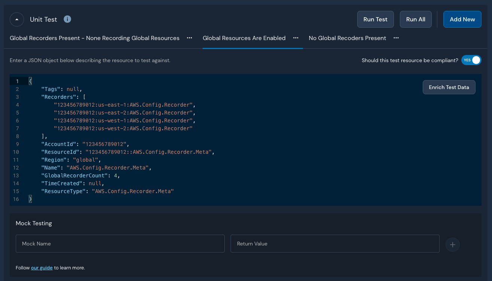
Task: Click the Enrich Test Data button
Action: pyautogui.click(x=449, y=87)
